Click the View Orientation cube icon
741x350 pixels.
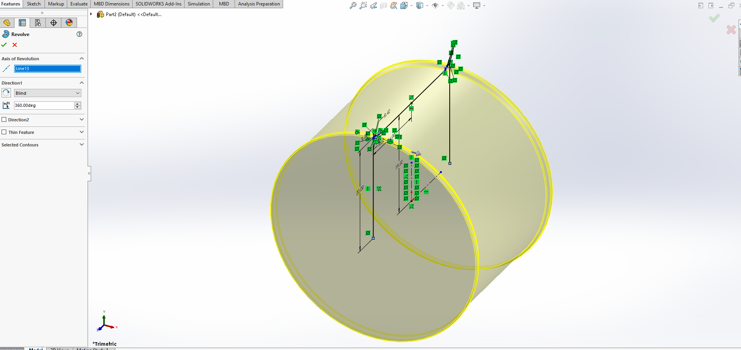point(404,5)
